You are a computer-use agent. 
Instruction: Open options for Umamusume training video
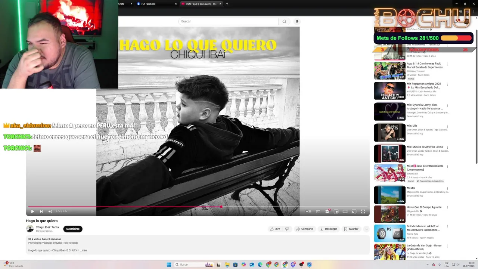click(448, 166)
